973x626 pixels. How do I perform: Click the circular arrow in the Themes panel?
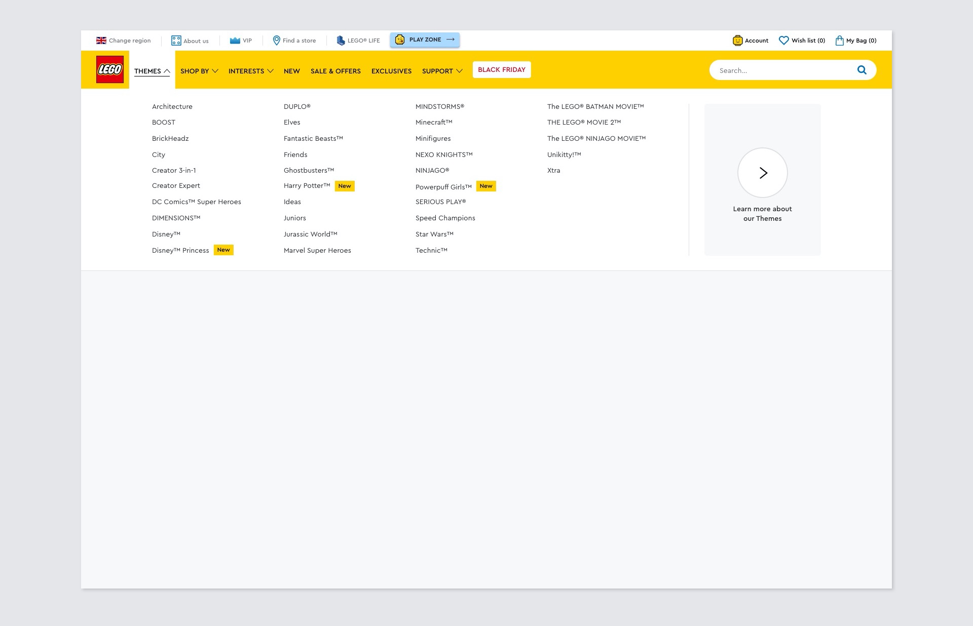pyautogui.click(x=763, y=173)
